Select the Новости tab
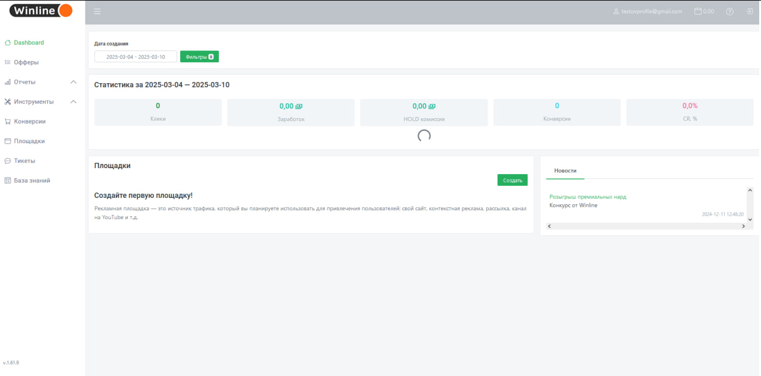Screen dimensions: 761x376 tap(565, 170)
